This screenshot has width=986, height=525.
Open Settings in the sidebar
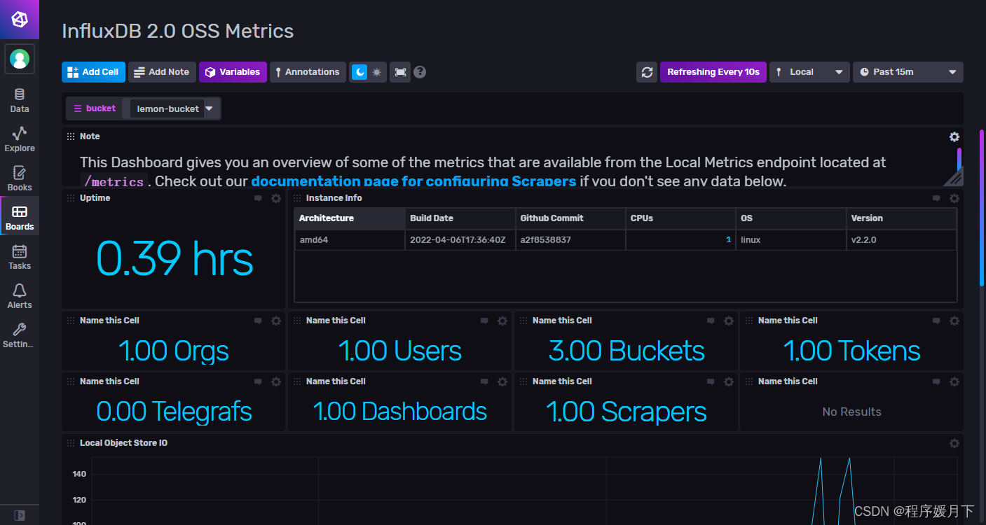pyautogui.click(x=20, y=336)
